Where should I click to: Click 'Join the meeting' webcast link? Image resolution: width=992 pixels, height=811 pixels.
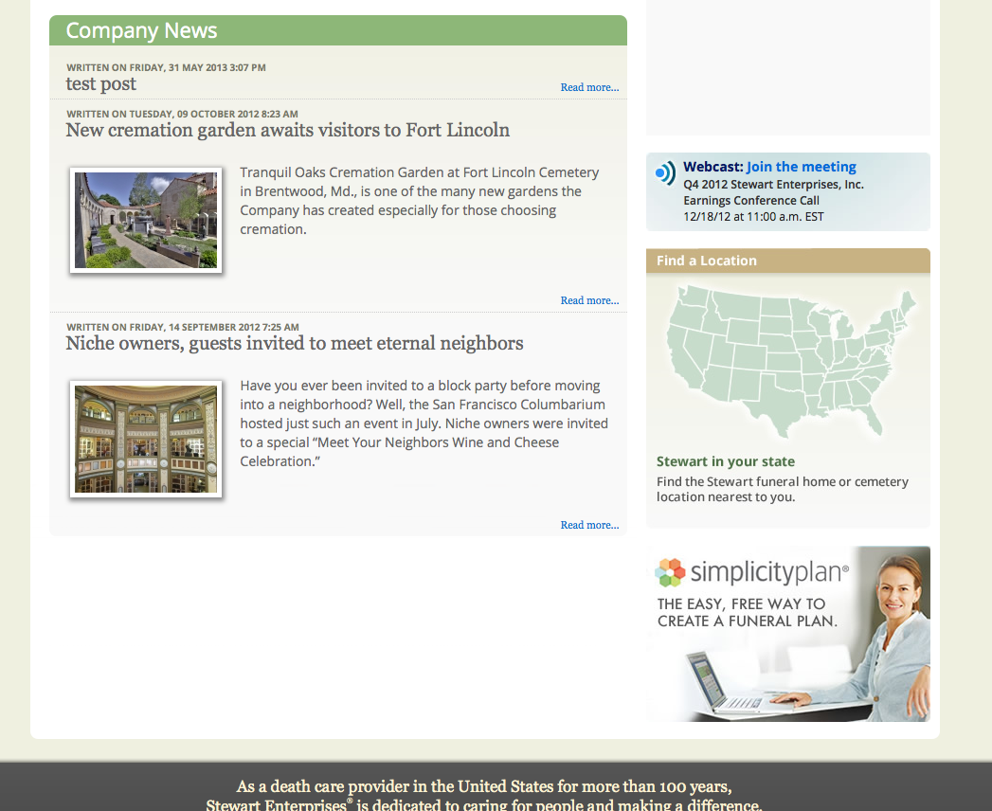(801, 167)
